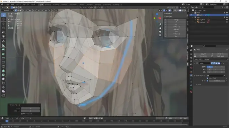Adjust the Grid Fill Span value field
Image resolution: width=229 pixels, height=128 pixels.
pos(31,108)
